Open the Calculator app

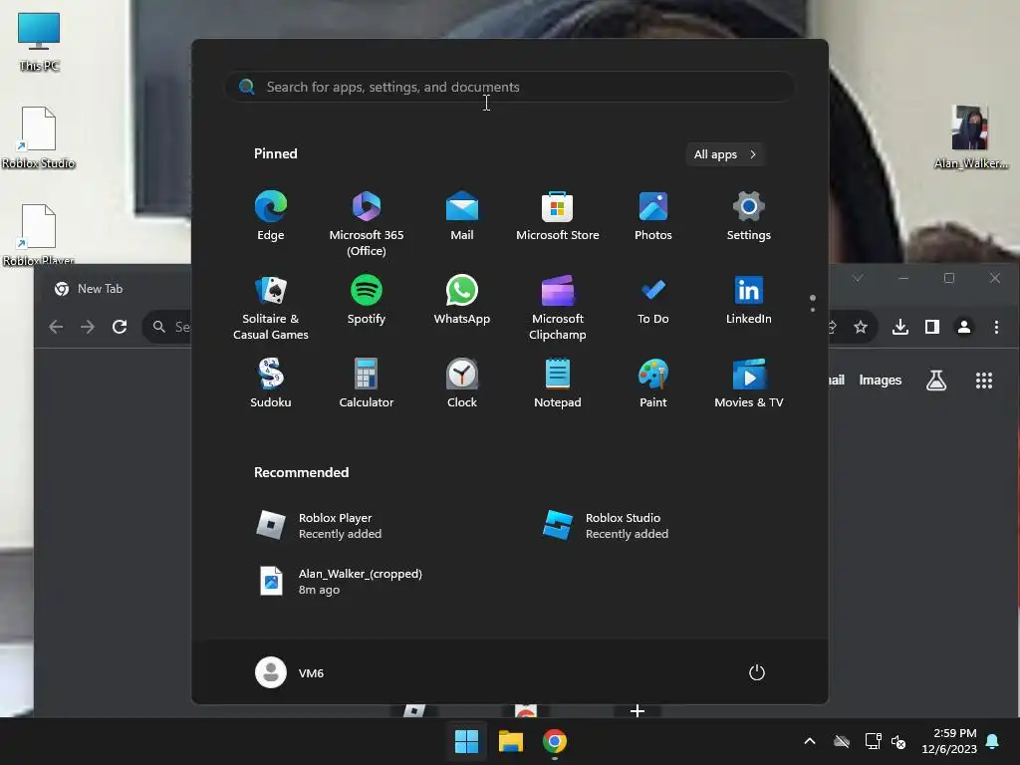[367, 383]
